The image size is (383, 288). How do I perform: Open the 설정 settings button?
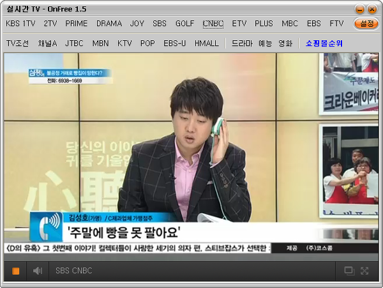366,24
